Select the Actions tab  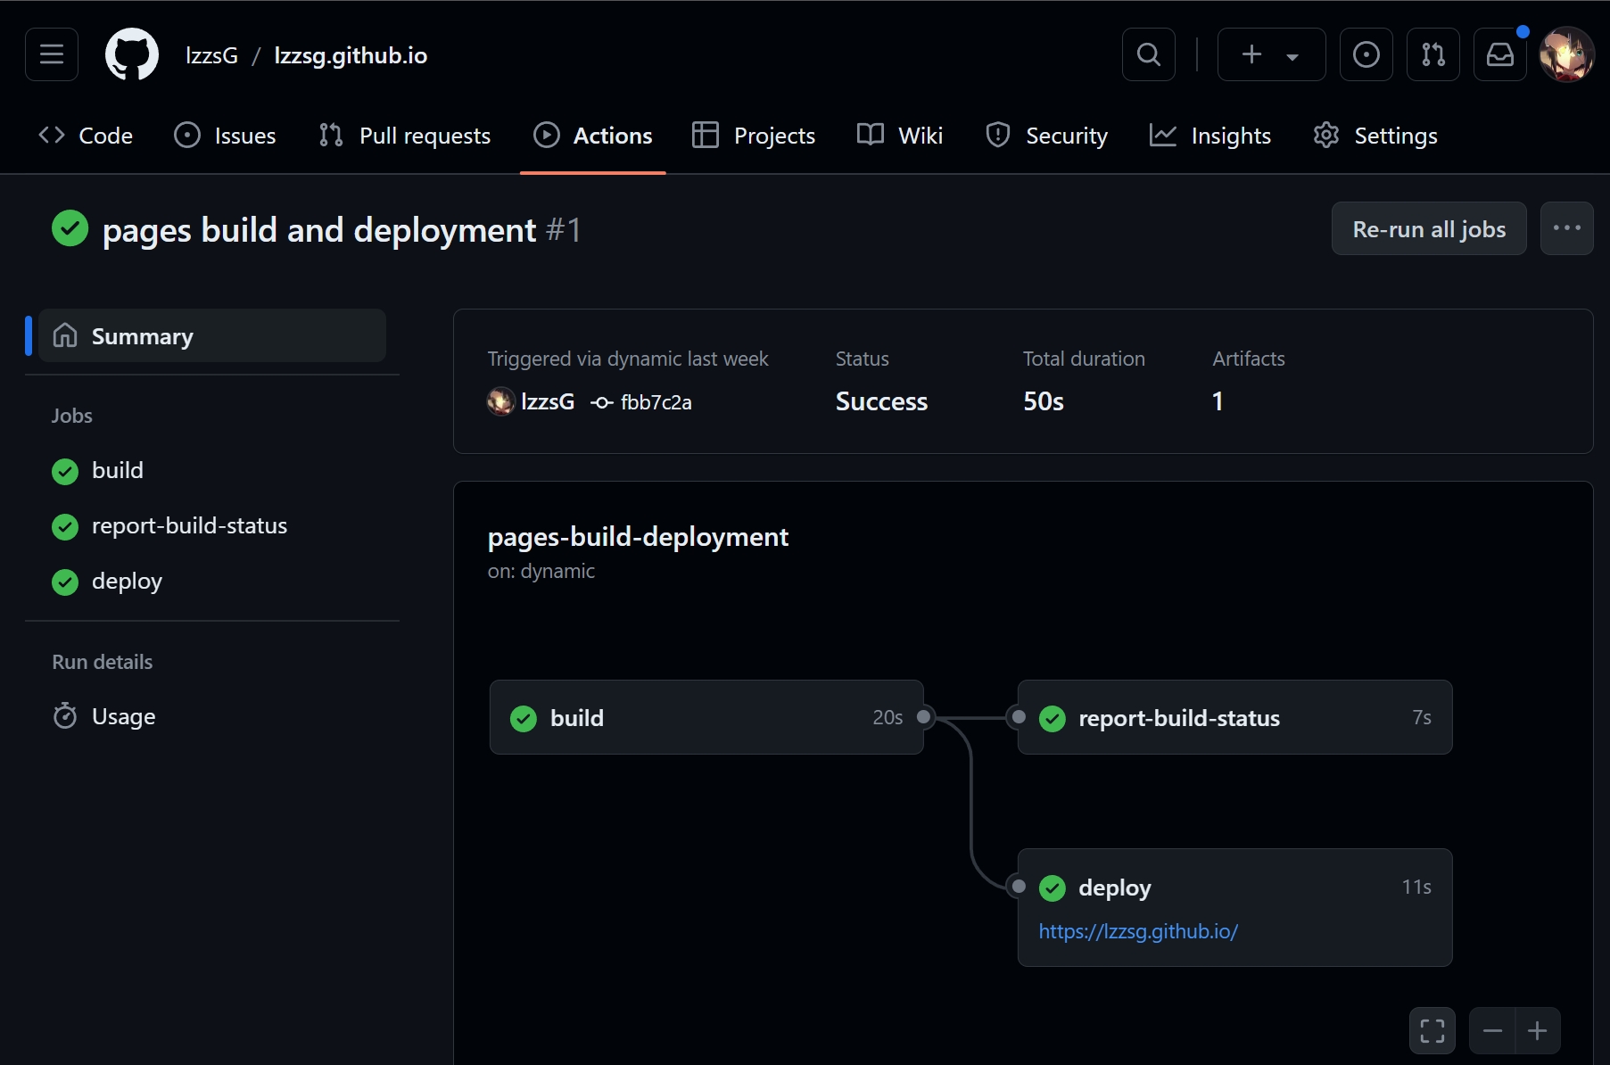pyautogui.click(x=593, y=136)
